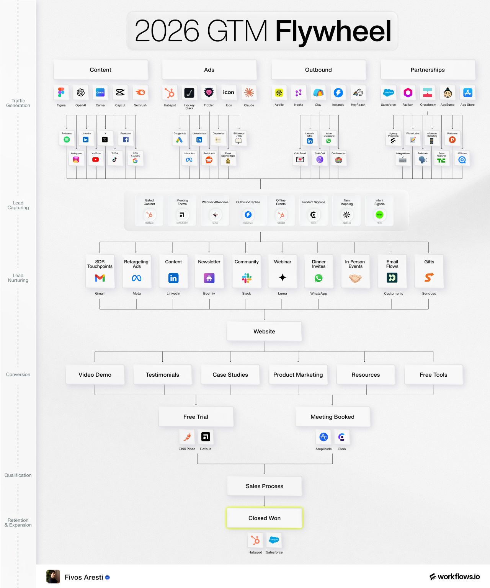Click Fivos Aresti's profile photo

(53, 577)
